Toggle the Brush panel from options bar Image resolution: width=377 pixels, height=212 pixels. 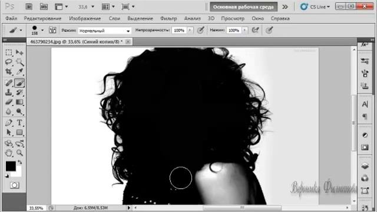click(52, 30)
